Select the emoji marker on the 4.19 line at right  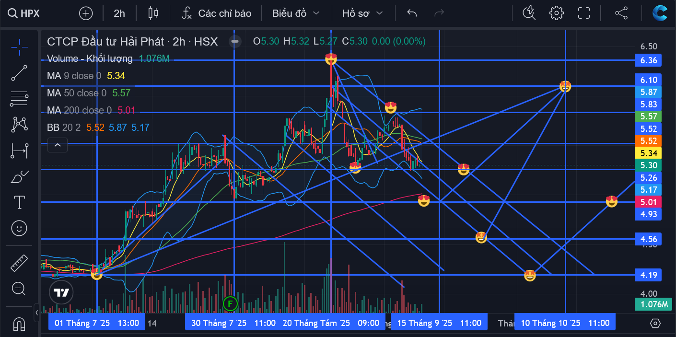[x=530, y=275]
